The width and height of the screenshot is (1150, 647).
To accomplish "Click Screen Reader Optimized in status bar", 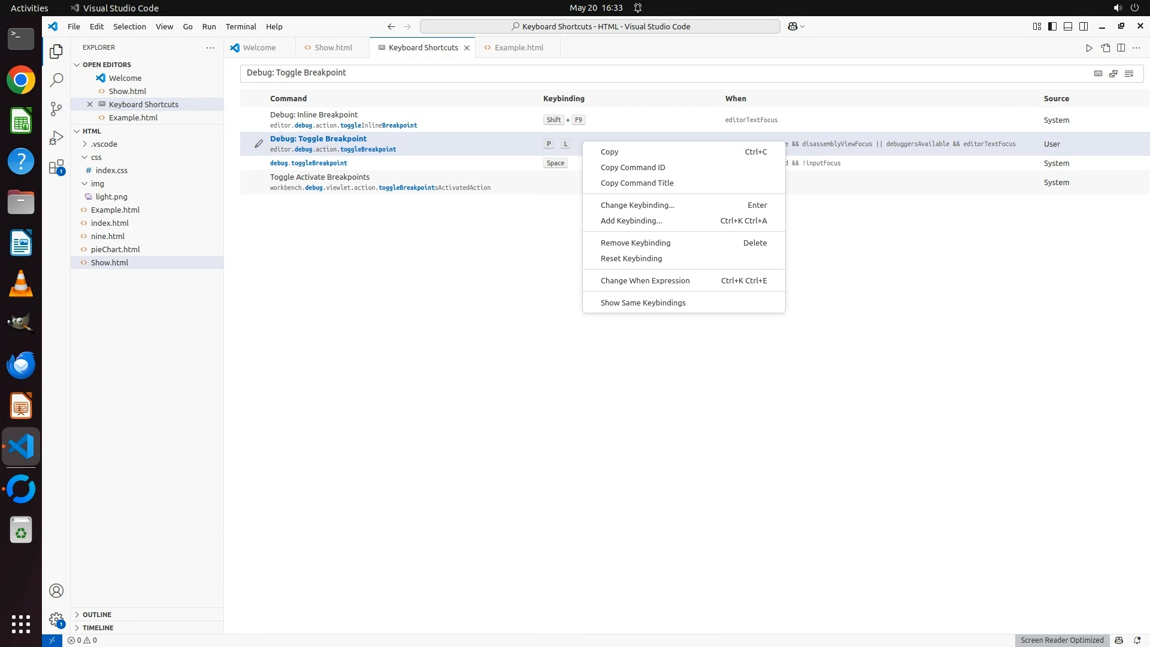I will coord(1062,640).
